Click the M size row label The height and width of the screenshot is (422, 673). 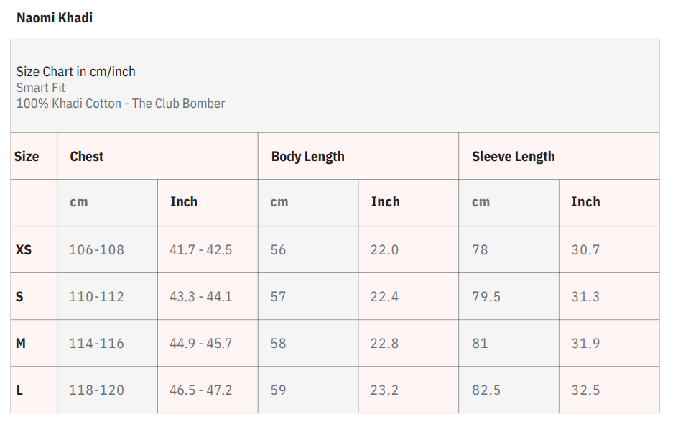click(x=21, y=344)
